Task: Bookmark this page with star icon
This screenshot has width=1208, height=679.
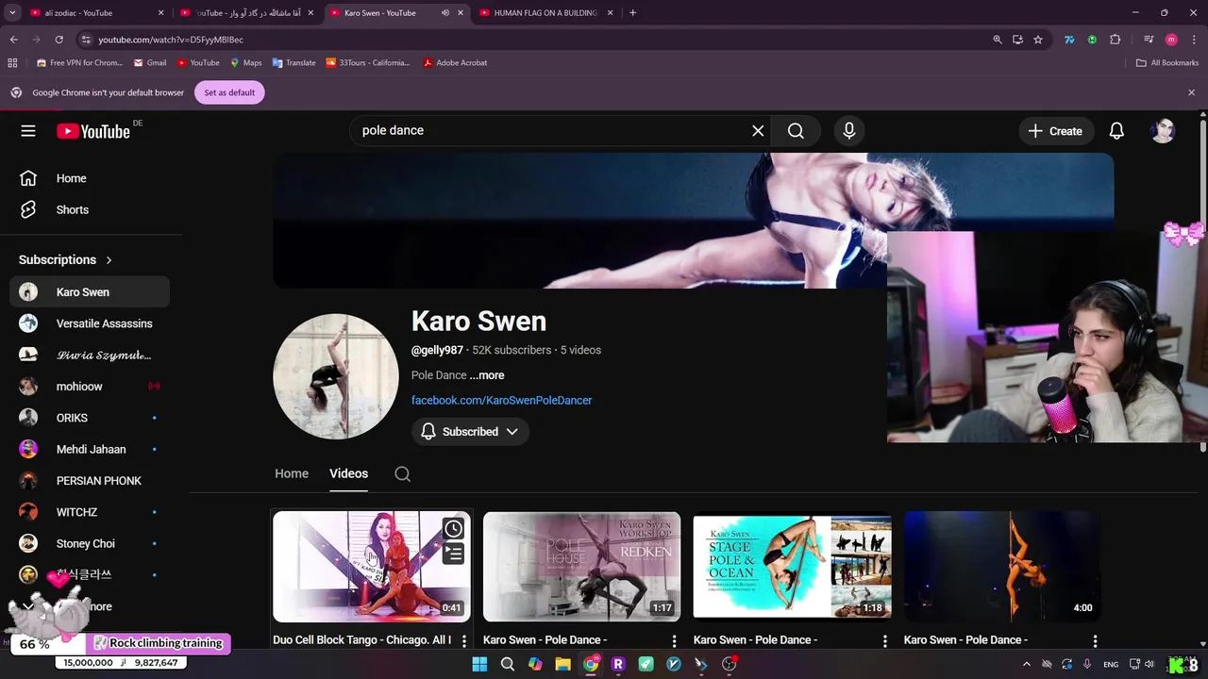Action: tap(1038, 40)
